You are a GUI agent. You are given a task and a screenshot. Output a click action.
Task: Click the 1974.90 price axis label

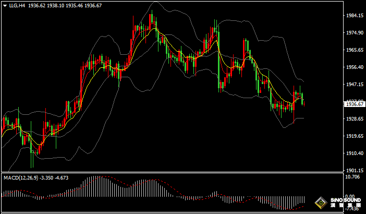point(355,33)
